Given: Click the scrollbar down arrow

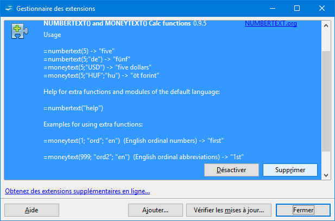Looking at the screenshot, I should point(326,175).
